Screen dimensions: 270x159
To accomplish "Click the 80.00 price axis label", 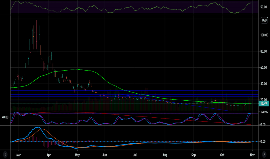I will click(264, 51).
